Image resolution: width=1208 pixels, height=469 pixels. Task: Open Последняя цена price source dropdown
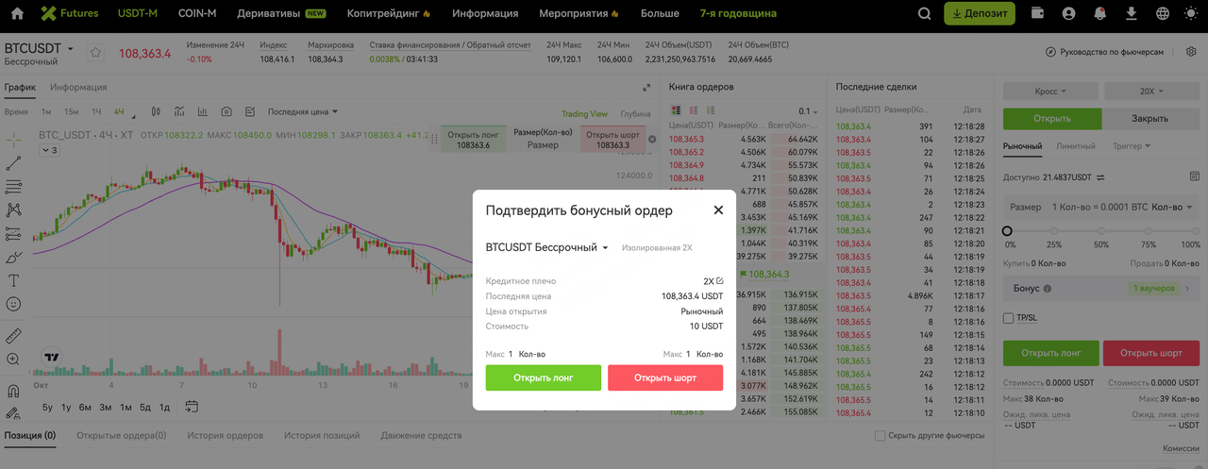click(x=302, y=112)
